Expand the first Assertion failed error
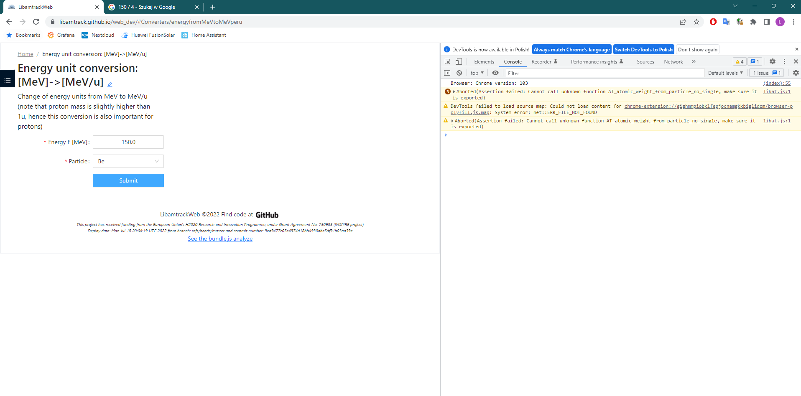The image size is (801, 396). tap(453, 91)
